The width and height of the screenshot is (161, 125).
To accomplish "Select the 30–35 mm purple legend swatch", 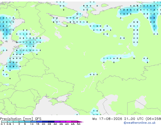I will pyautogui.click(x=57, y=122).
